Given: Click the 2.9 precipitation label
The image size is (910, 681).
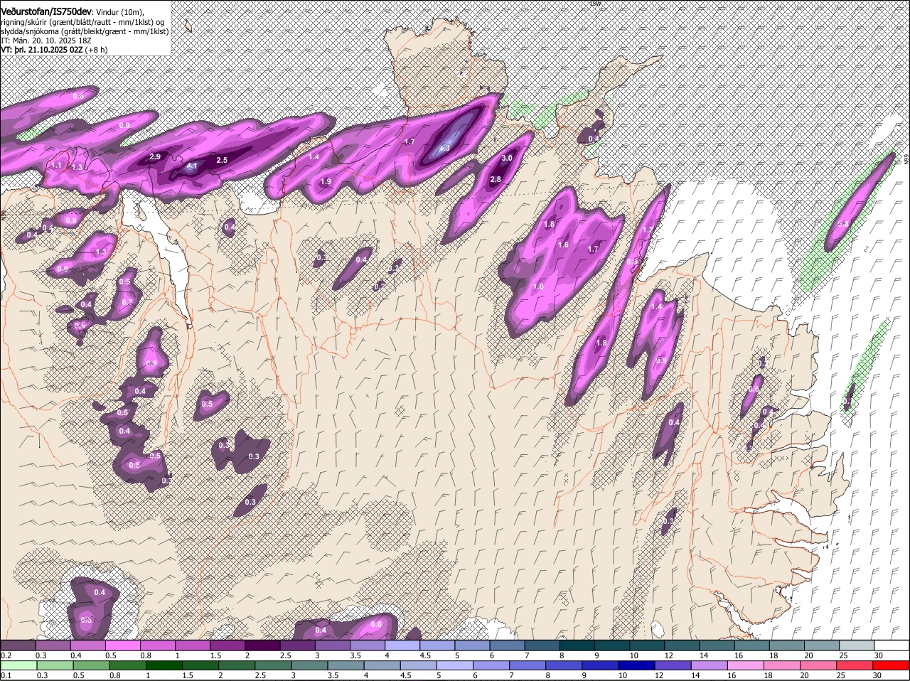Looking at the screenshot, I should (x=155, y=156).
